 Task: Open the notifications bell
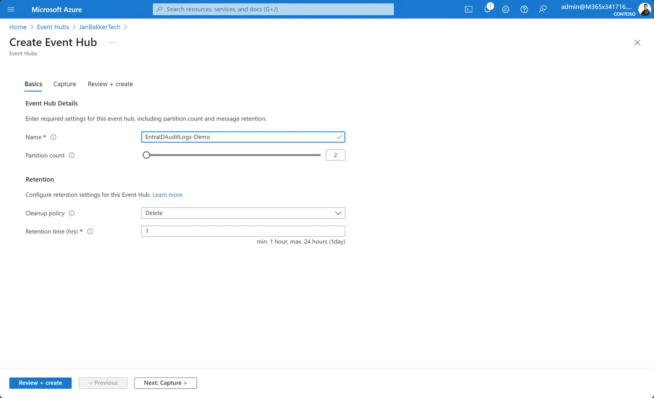(487, 9)
